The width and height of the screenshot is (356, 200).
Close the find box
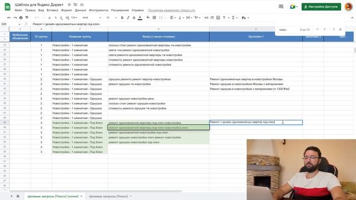[x=340, y=29]
